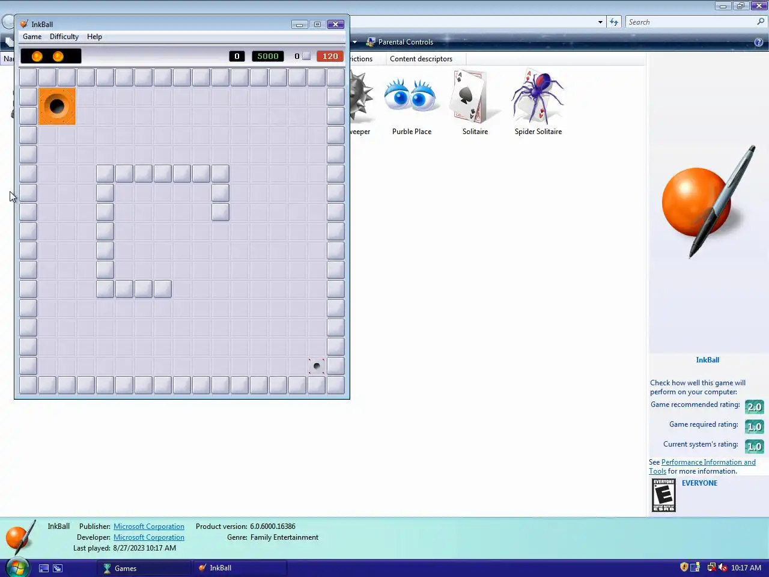Viewport: 769px width, 577px height.
Task: Click the game recommended rating 2.0 badge
Action: point(754,407)
